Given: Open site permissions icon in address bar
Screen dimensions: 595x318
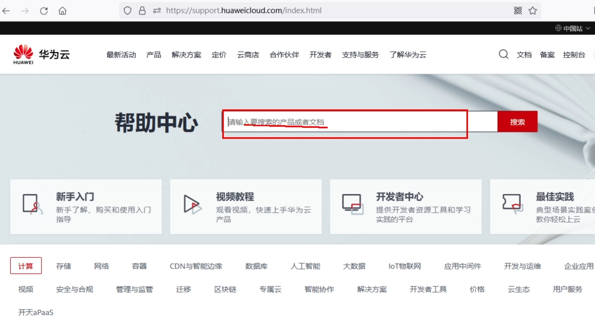Looking at the screenshot, I should tap(157, 11).
